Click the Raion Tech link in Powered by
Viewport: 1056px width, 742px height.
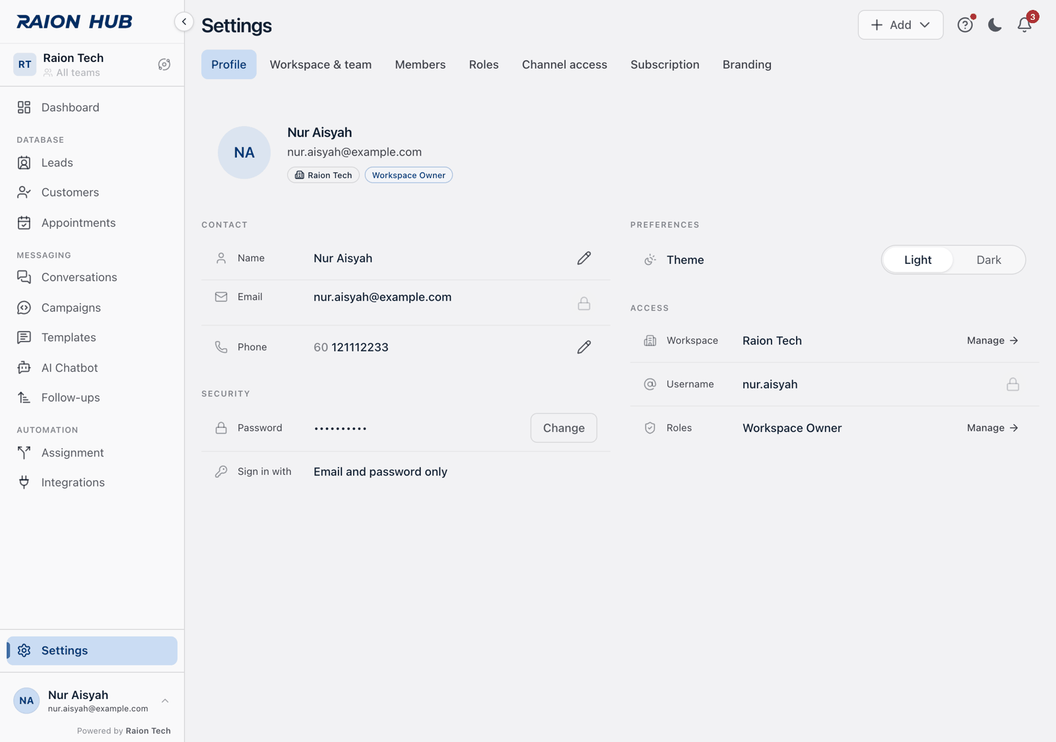click(x=148, y=731)
